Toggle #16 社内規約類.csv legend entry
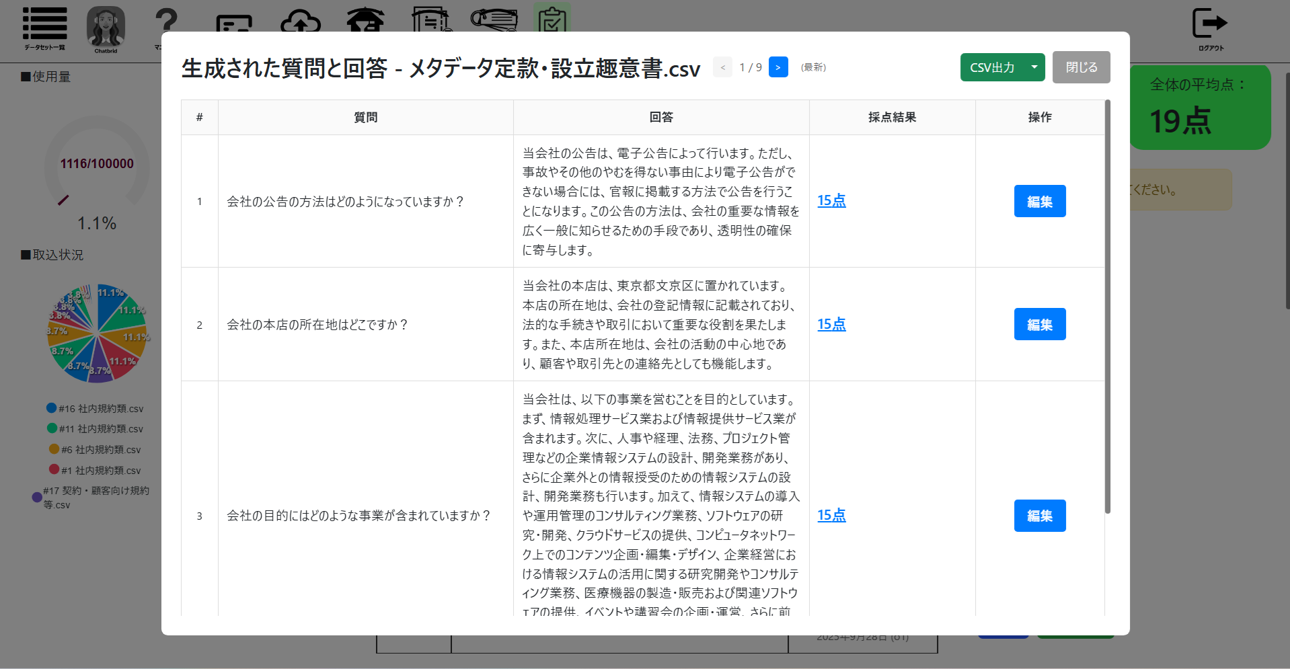 (95, 408)
